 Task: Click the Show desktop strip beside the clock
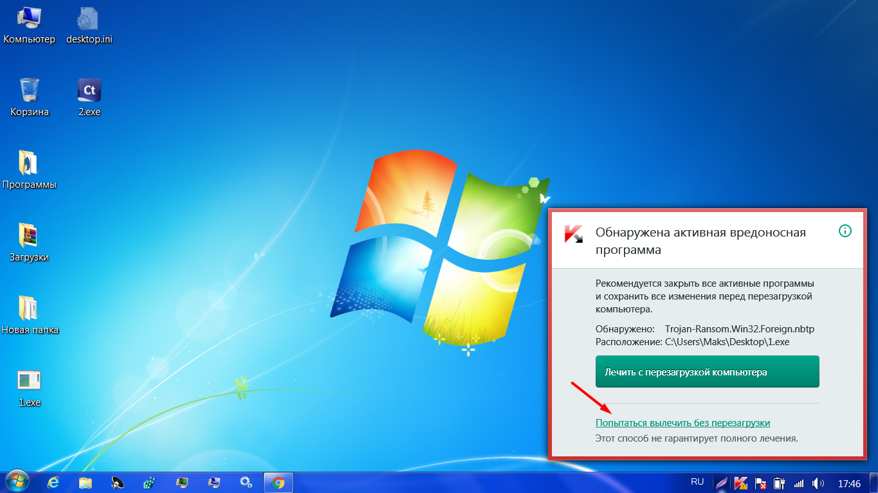[x=873, y=483]
